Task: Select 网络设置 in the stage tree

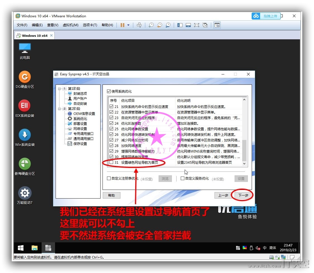Action: [80, 129]
